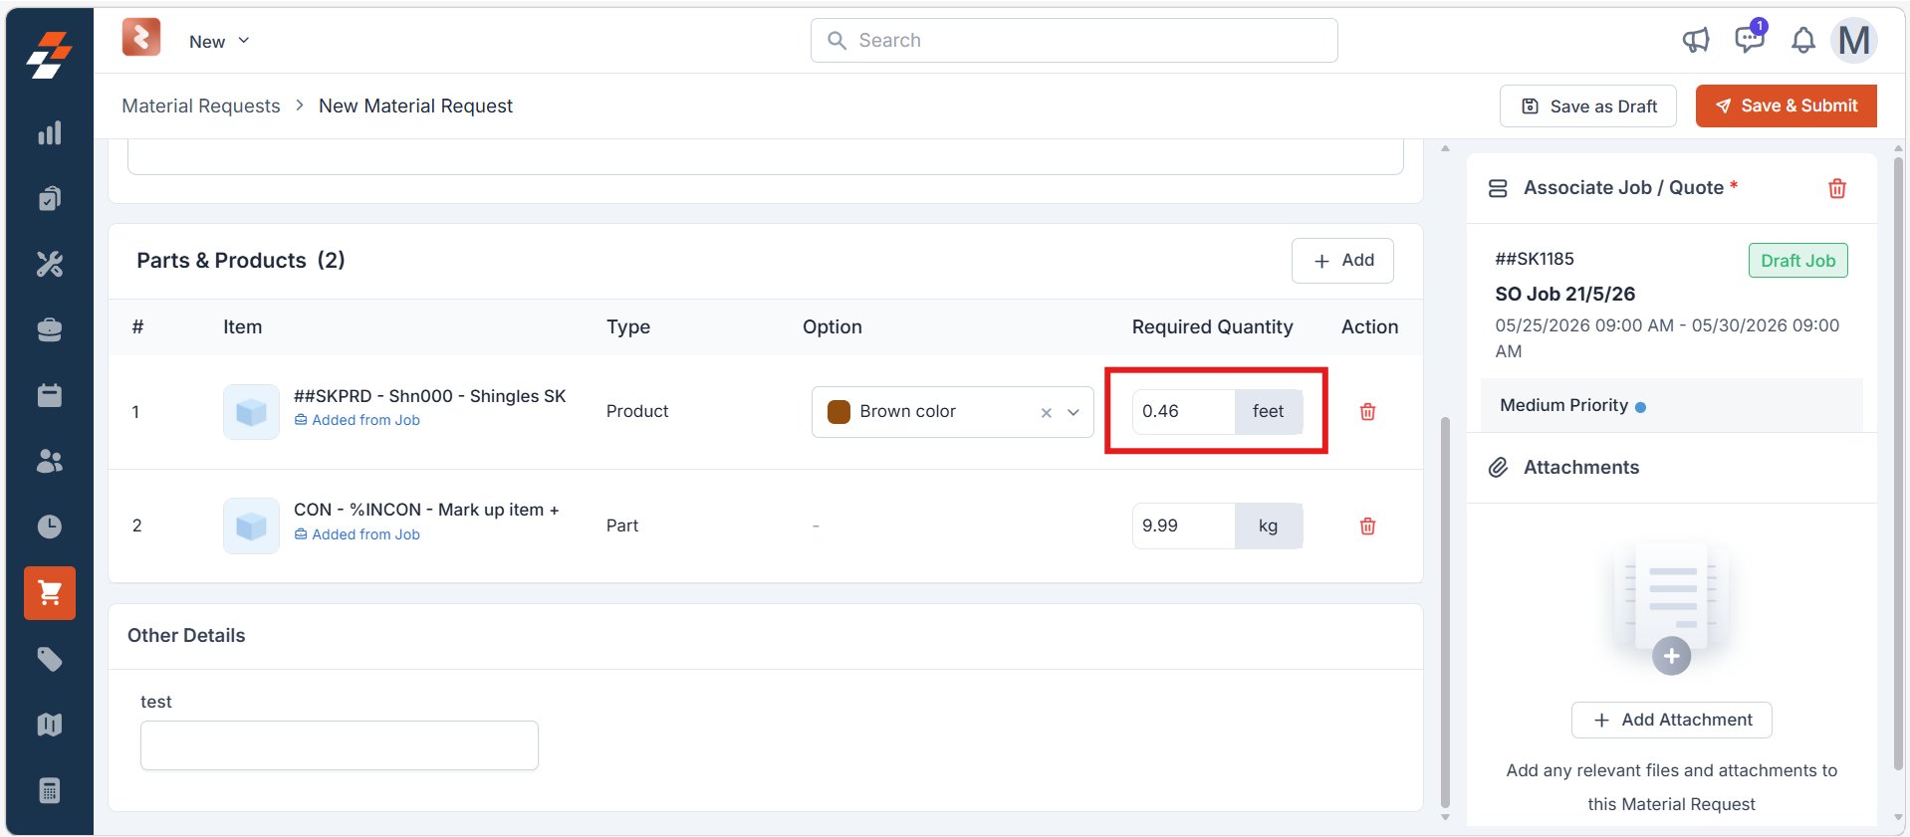Open the New dropdown menu
1910x837 pixels.
click(x=219, y=42)
